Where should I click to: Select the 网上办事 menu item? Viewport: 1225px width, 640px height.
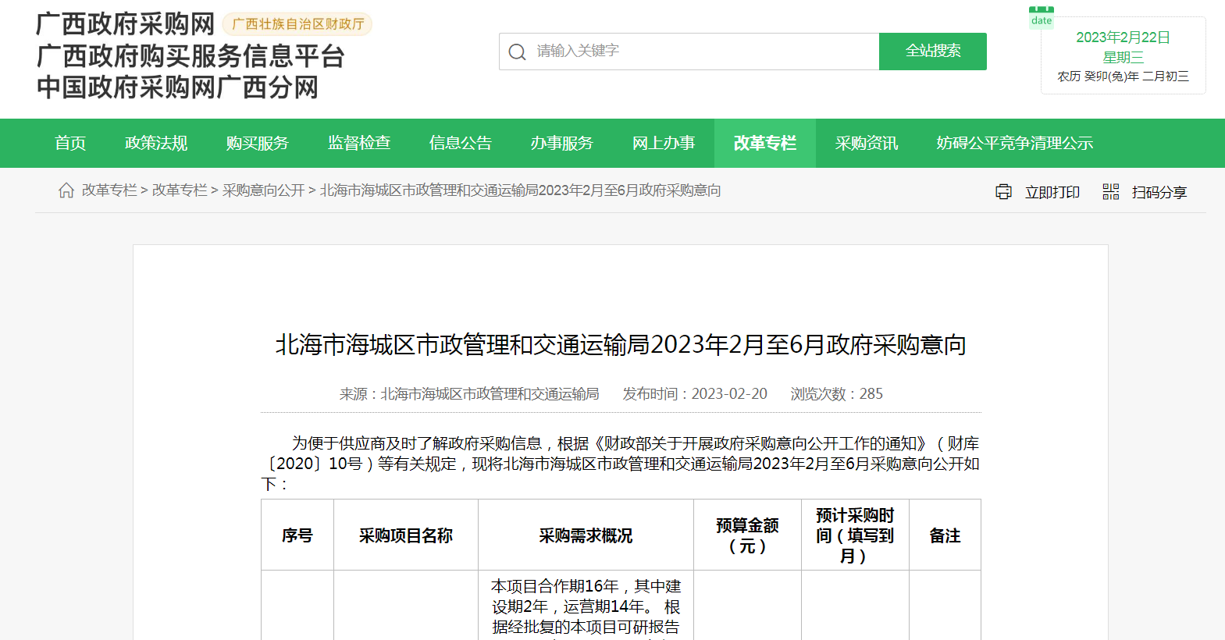[x=664, y=144]
